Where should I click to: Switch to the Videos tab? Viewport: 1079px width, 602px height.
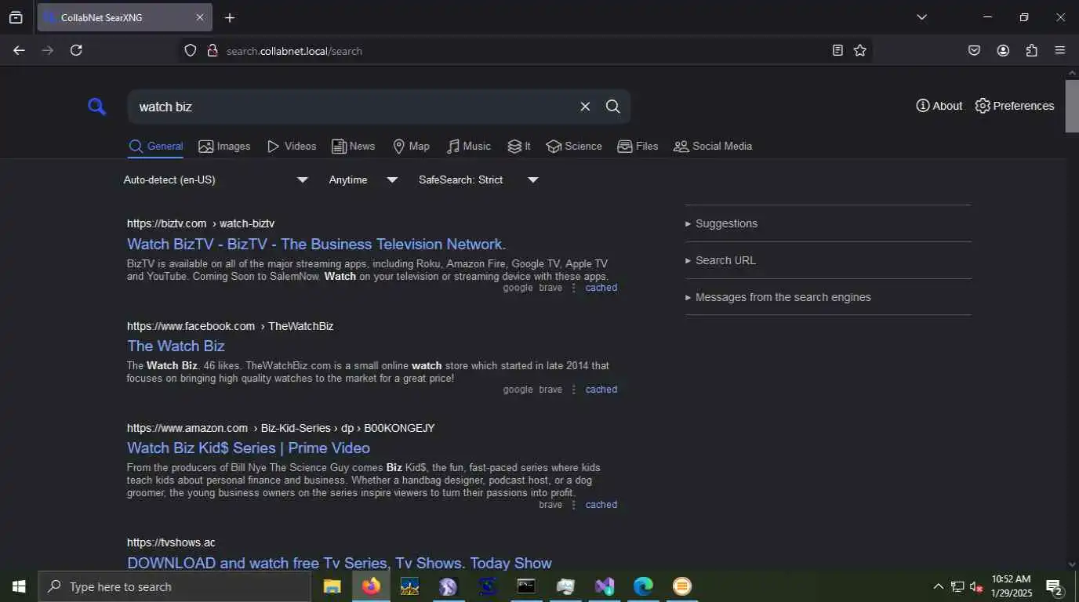[x=291, y=147]
